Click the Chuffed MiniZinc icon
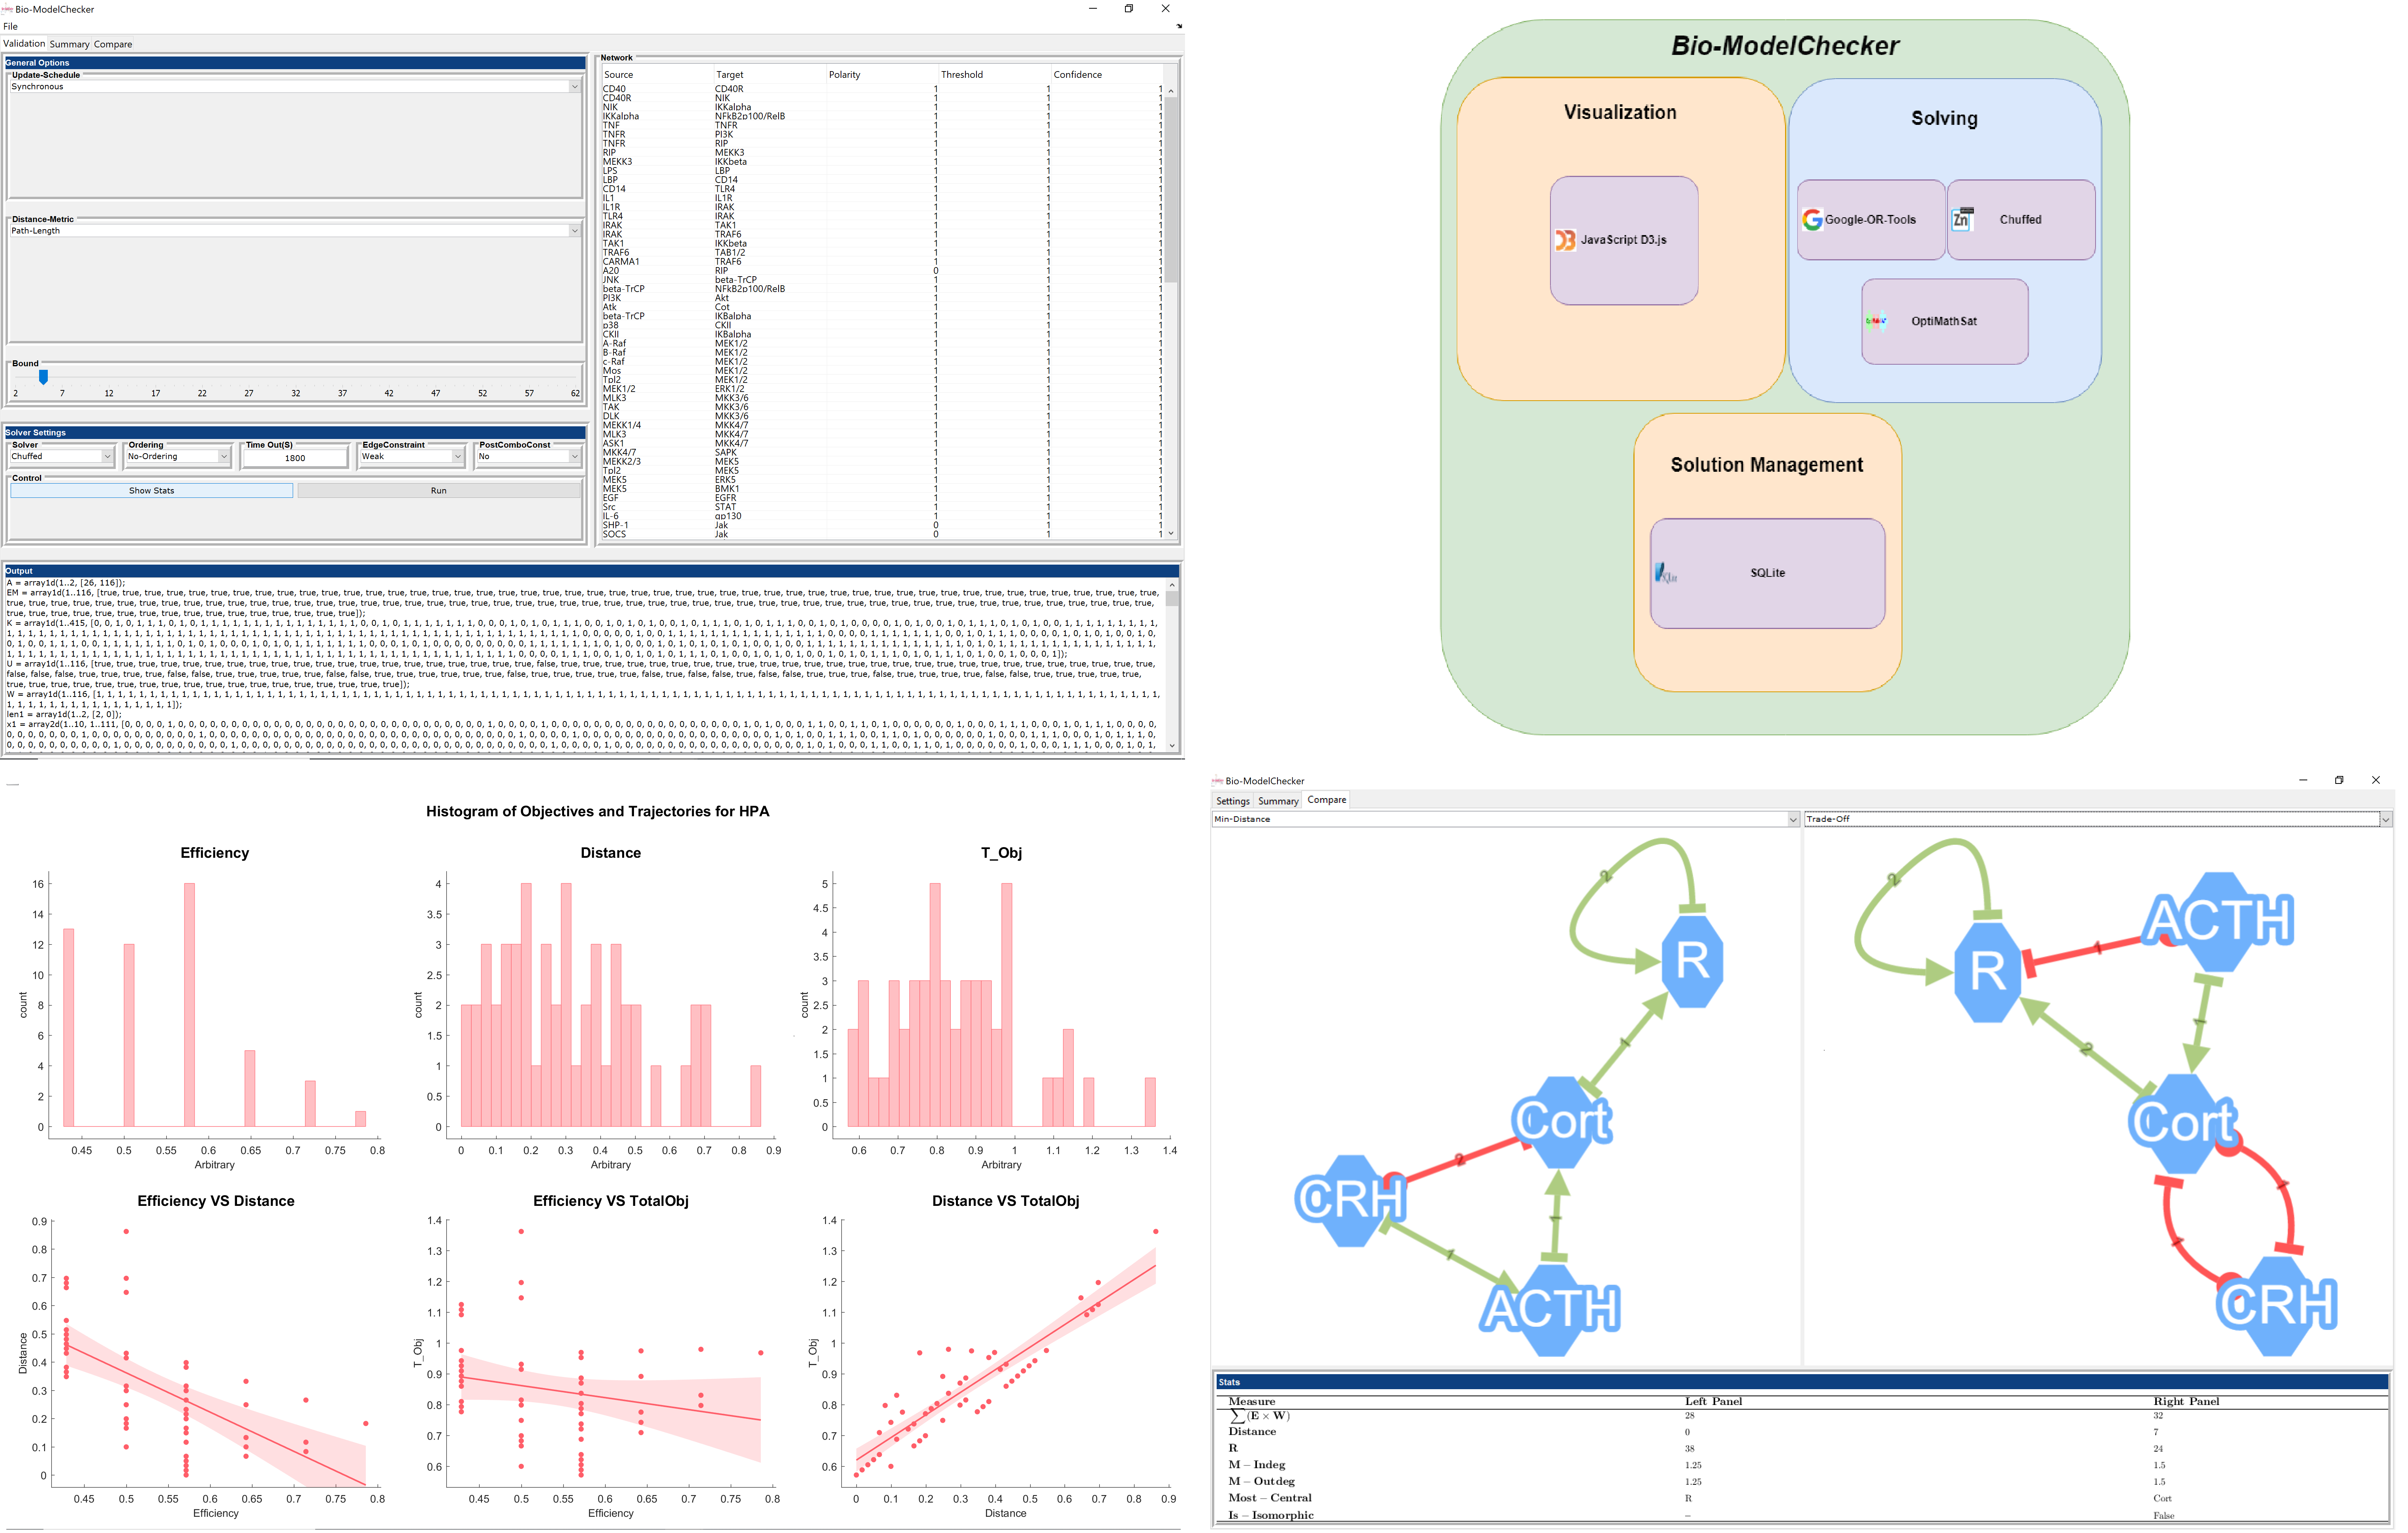 click(1962, 219)
